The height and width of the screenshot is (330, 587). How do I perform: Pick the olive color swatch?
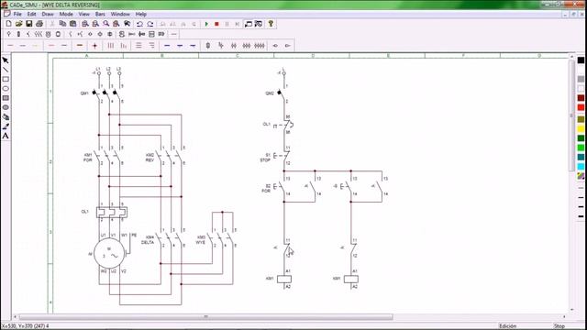[581, 120]
